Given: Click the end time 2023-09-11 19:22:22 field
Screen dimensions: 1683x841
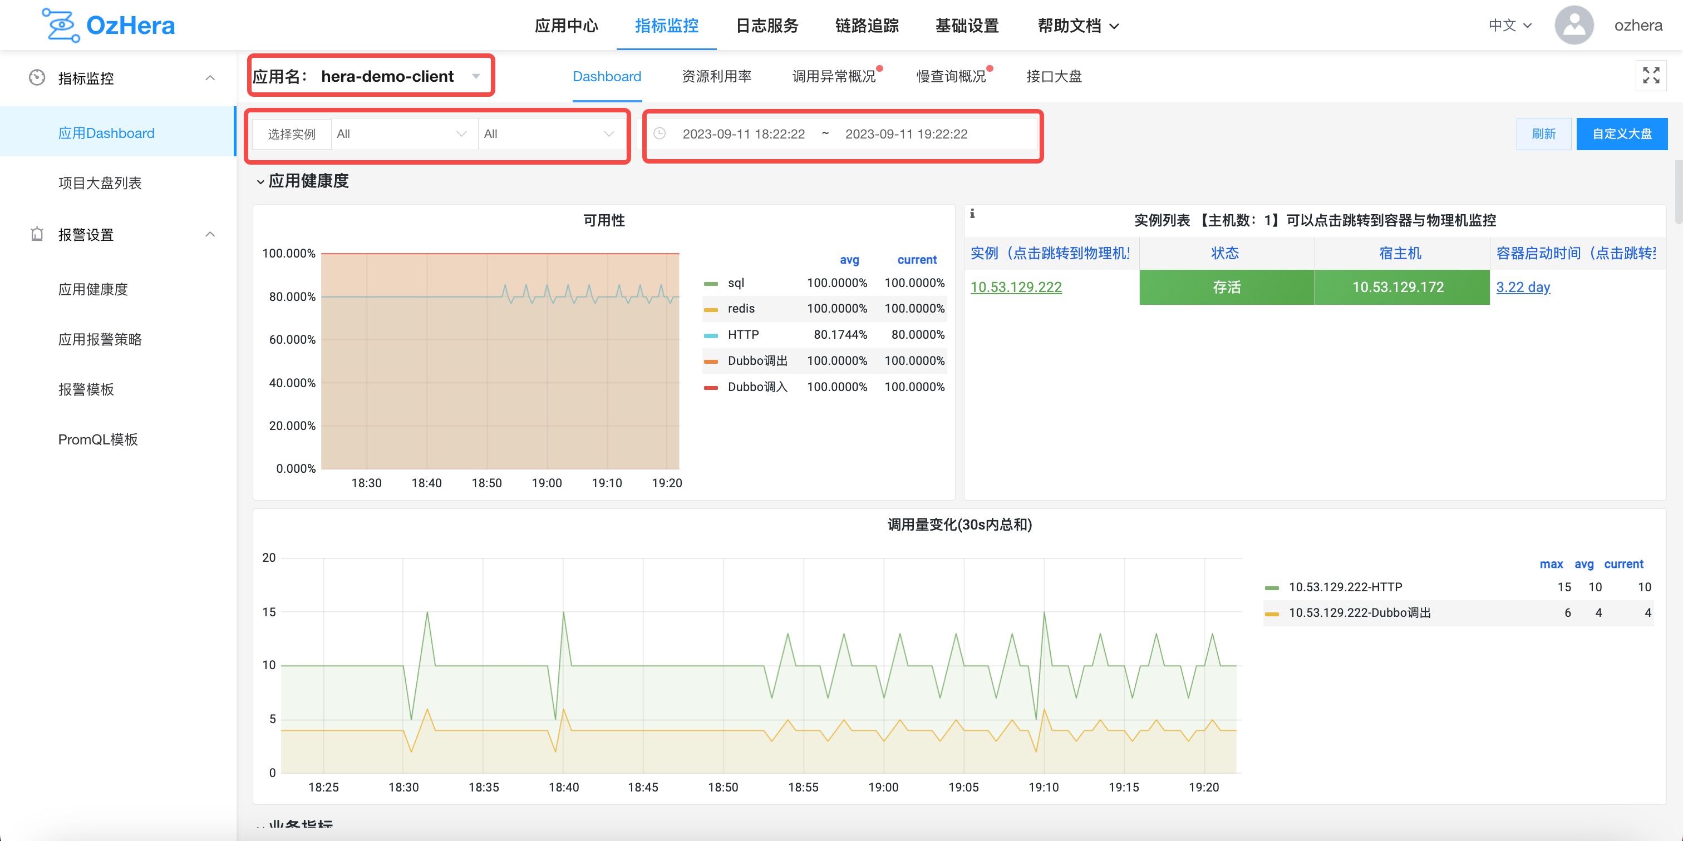Looking at the screenshot, I should pos(906,134).
